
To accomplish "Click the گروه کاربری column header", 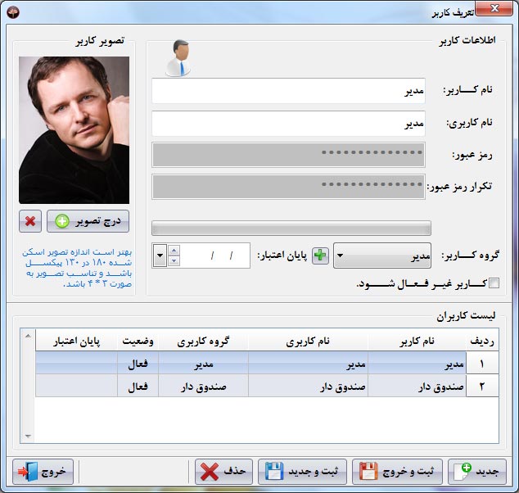I will [x=203, y=341].
